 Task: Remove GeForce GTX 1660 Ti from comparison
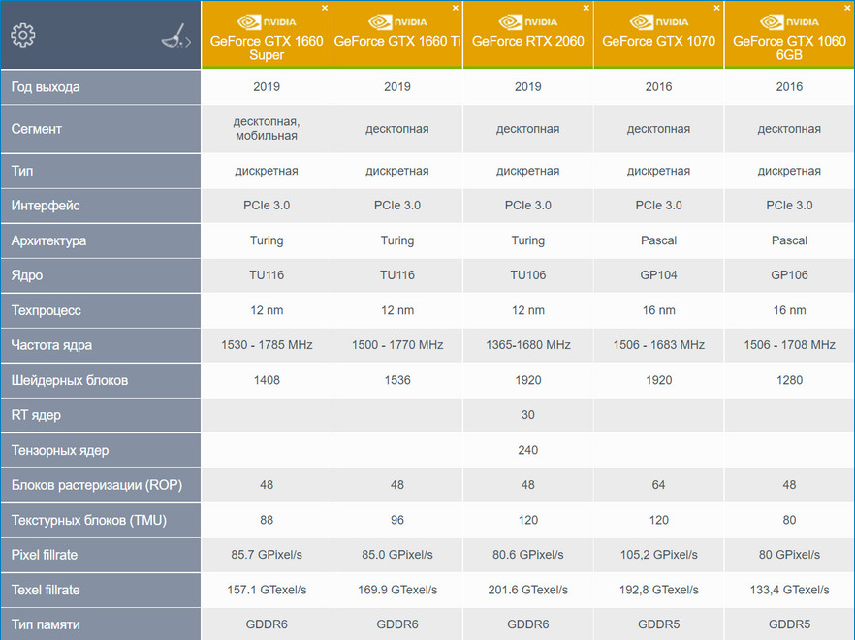tap(456, 8)
